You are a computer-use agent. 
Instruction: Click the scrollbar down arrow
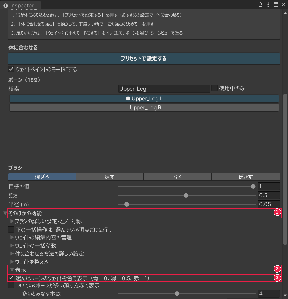tap(285, 295)
